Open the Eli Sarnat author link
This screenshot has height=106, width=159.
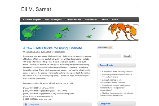[x=47, y=52]
